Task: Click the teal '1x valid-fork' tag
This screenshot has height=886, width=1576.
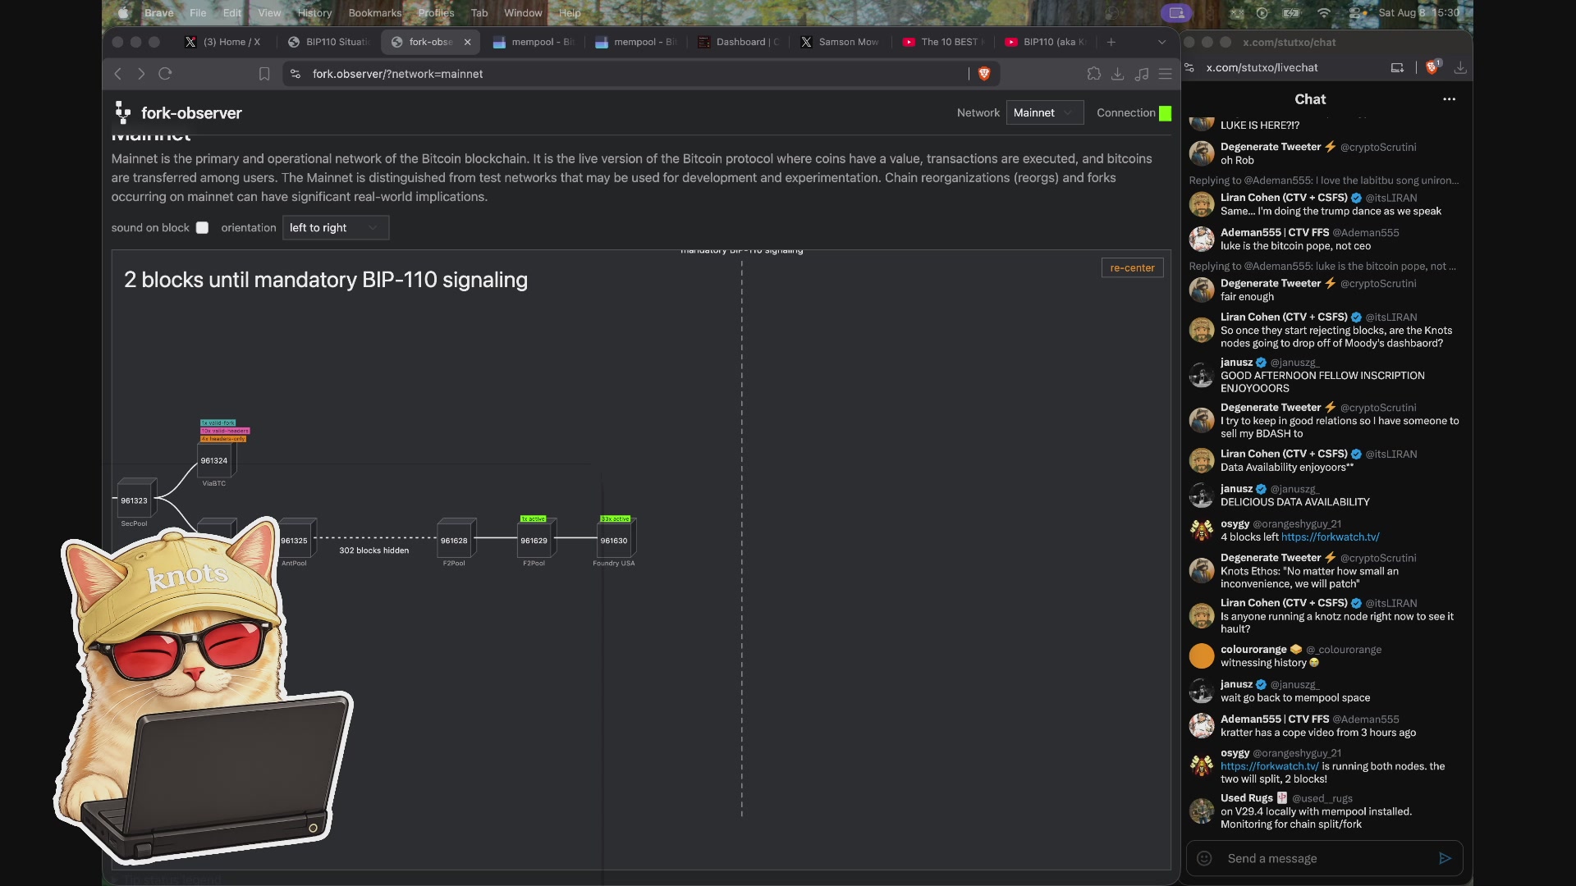Action: click(218, 422)
